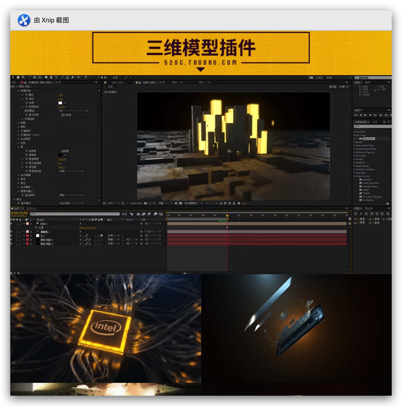Open the viewer resolution 完整 dropdown

pyautogui.click(x=165, y=203)
